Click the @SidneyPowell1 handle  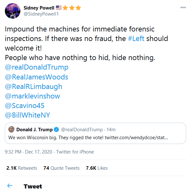(41, 14)
